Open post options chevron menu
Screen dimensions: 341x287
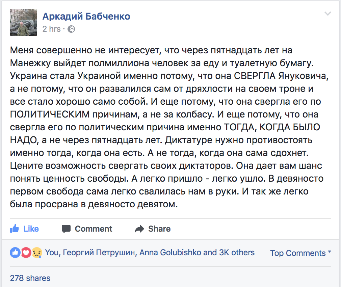pyautogui.click(x=327, y=14)
